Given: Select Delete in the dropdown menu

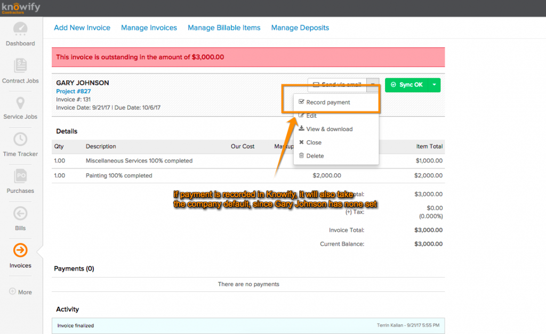Looking at the screenshot, I should (315, 156).
